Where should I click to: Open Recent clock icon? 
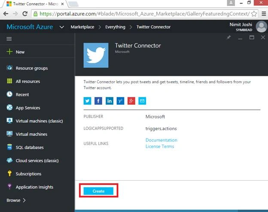tap(9, 94)
